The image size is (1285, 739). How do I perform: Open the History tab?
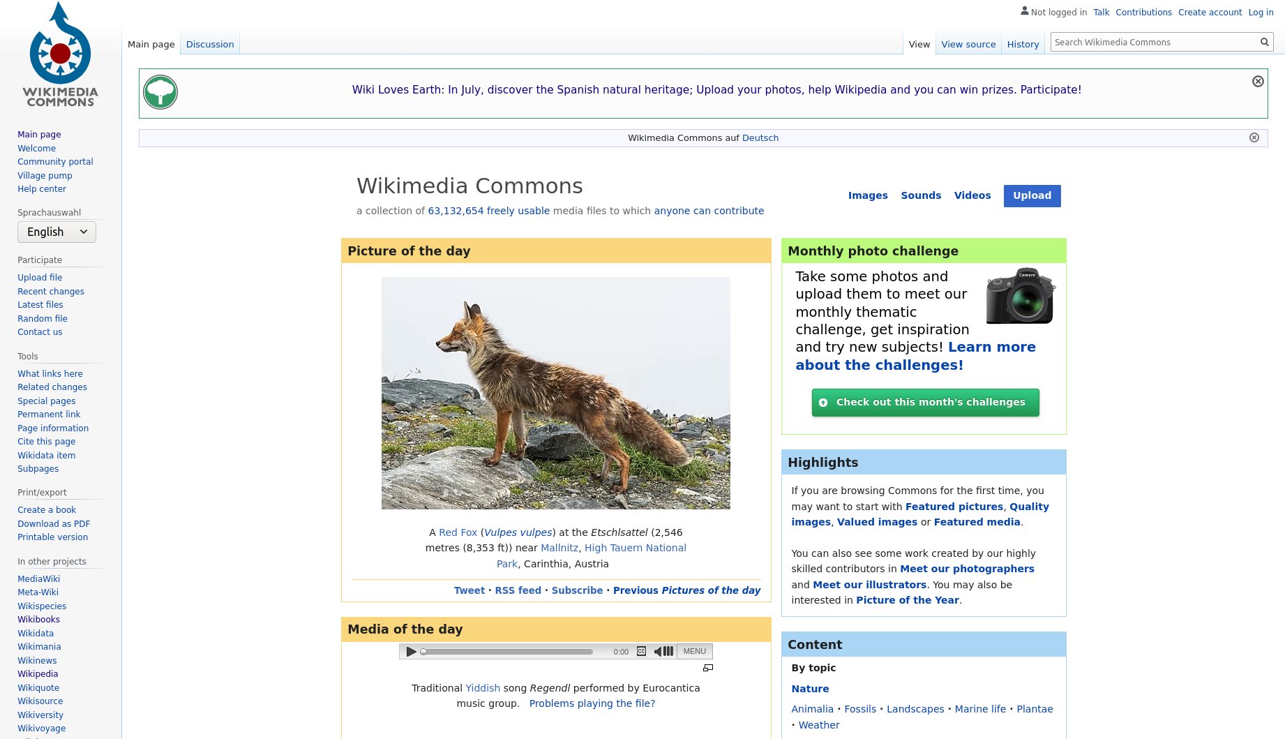point(1023,44)
